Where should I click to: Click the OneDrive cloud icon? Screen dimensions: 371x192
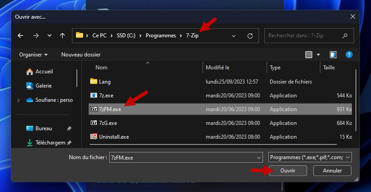tap(30, 100)
